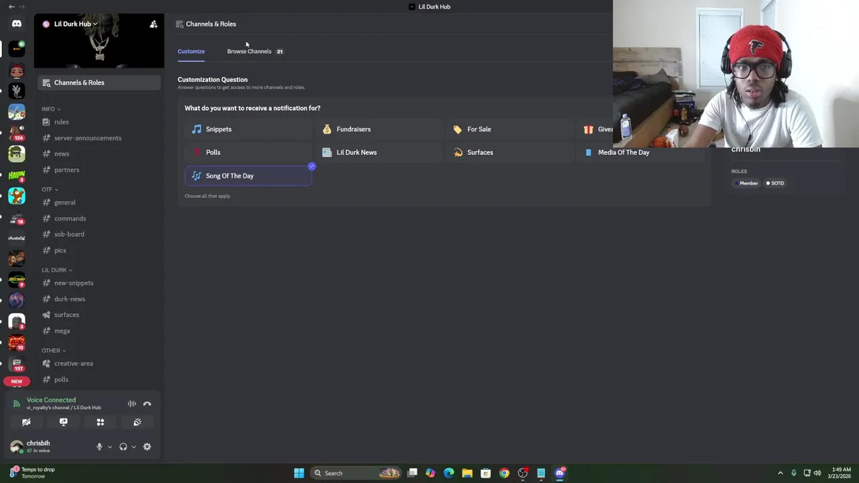Open headphone output options chevron
The width and height of the screenshot is (859, 483).
(x=133, y=447)
